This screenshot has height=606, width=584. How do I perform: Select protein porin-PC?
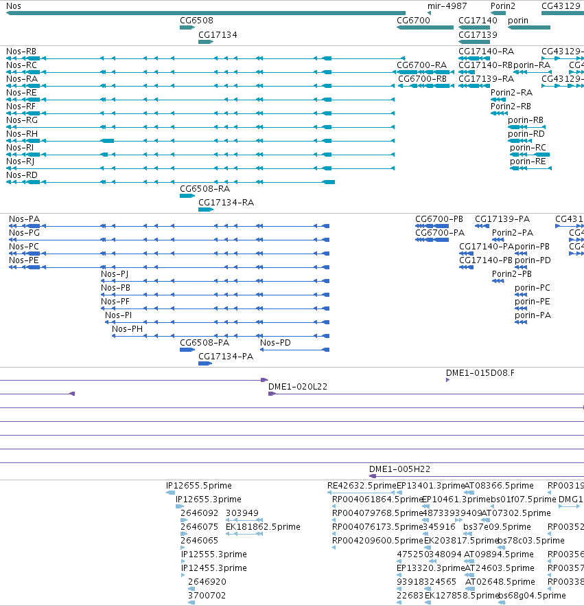point(521,295)
